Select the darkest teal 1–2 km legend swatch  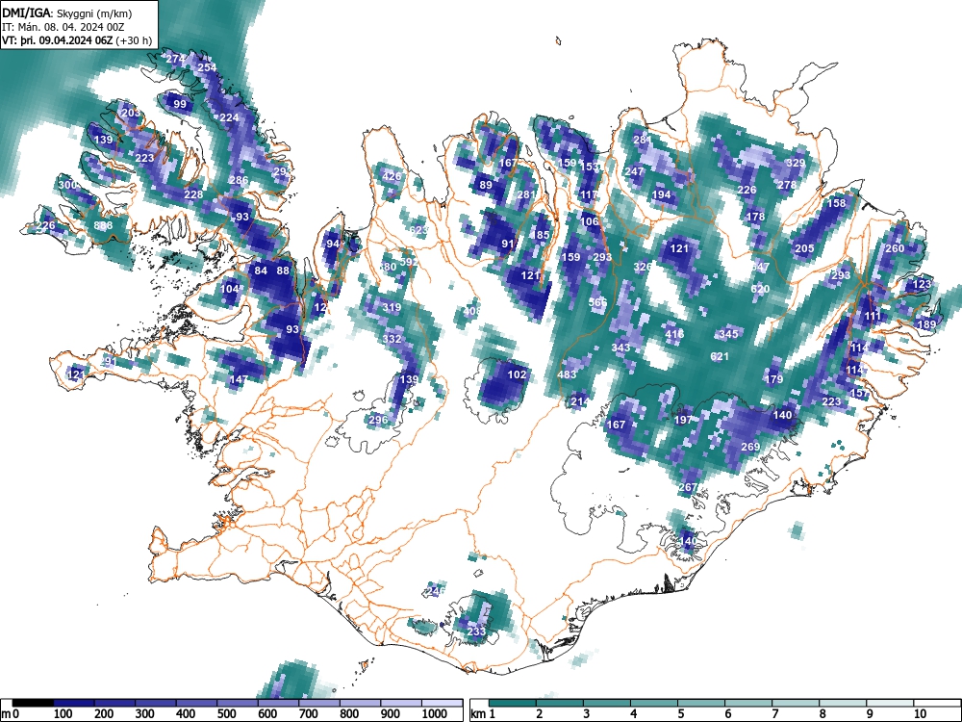point(513,703)
